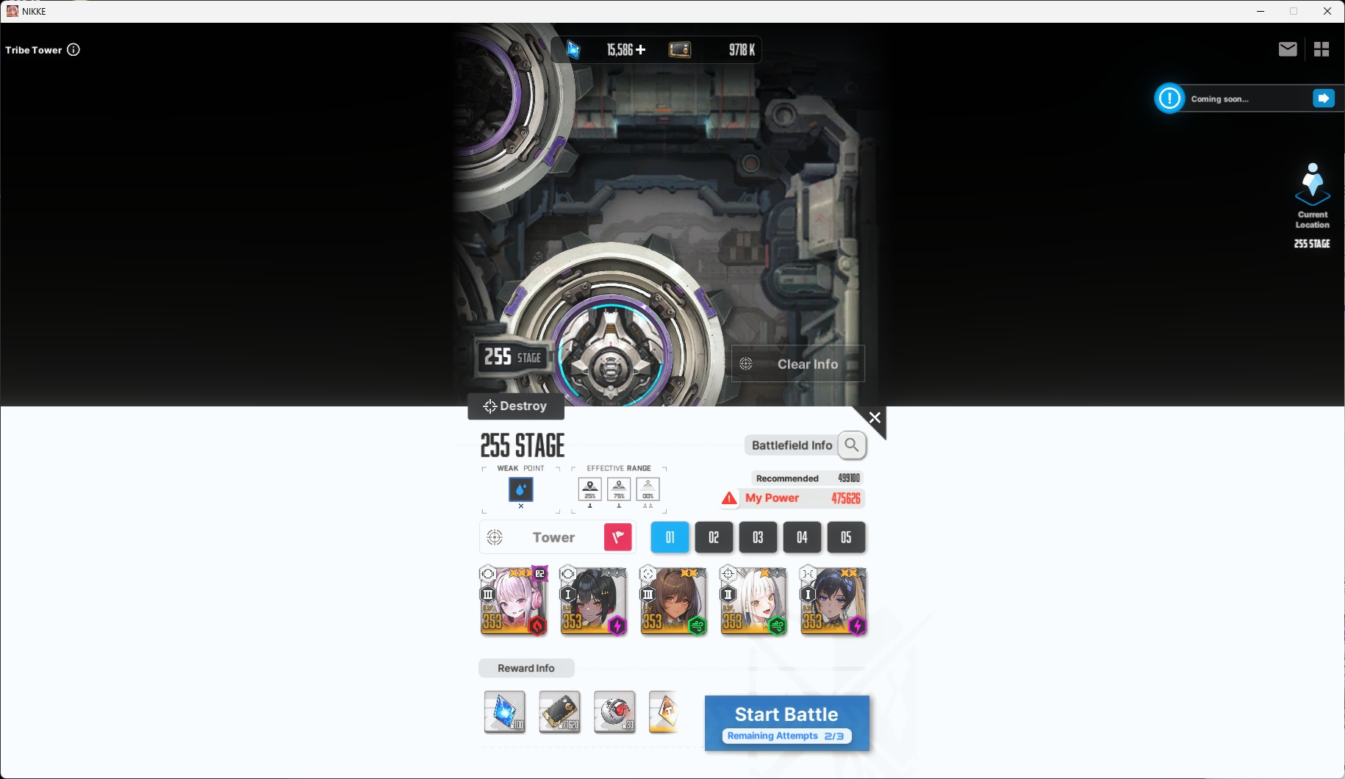
Task: Click the Reward Info label
Action: click(x=526, y=668)
